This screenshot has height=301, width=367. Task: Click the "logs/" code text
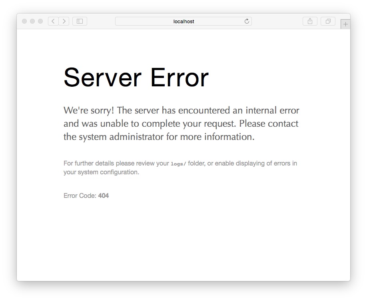178,163
